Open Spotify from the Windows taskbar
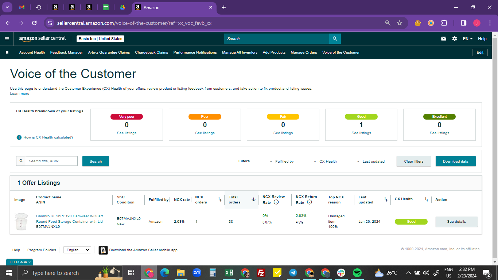Viewport: 498px width, 280px height. click(x=357, y=273)
